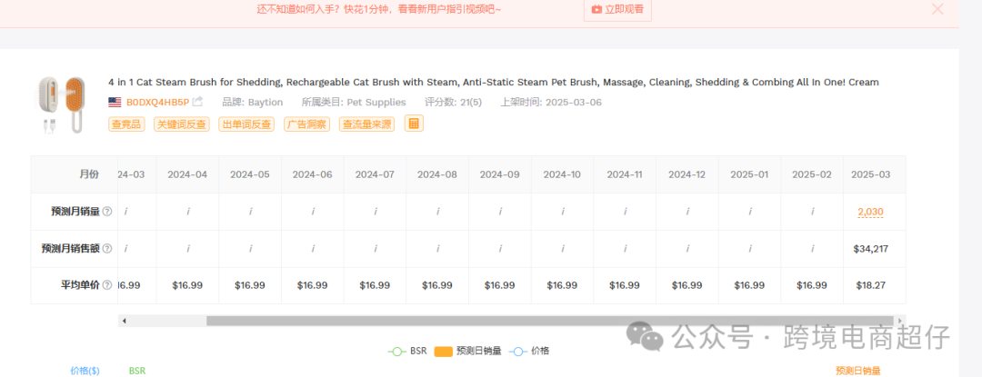This screenshot has height=377, width=982.
Task: Close the new user guide banner
Action: pos(937,9)
